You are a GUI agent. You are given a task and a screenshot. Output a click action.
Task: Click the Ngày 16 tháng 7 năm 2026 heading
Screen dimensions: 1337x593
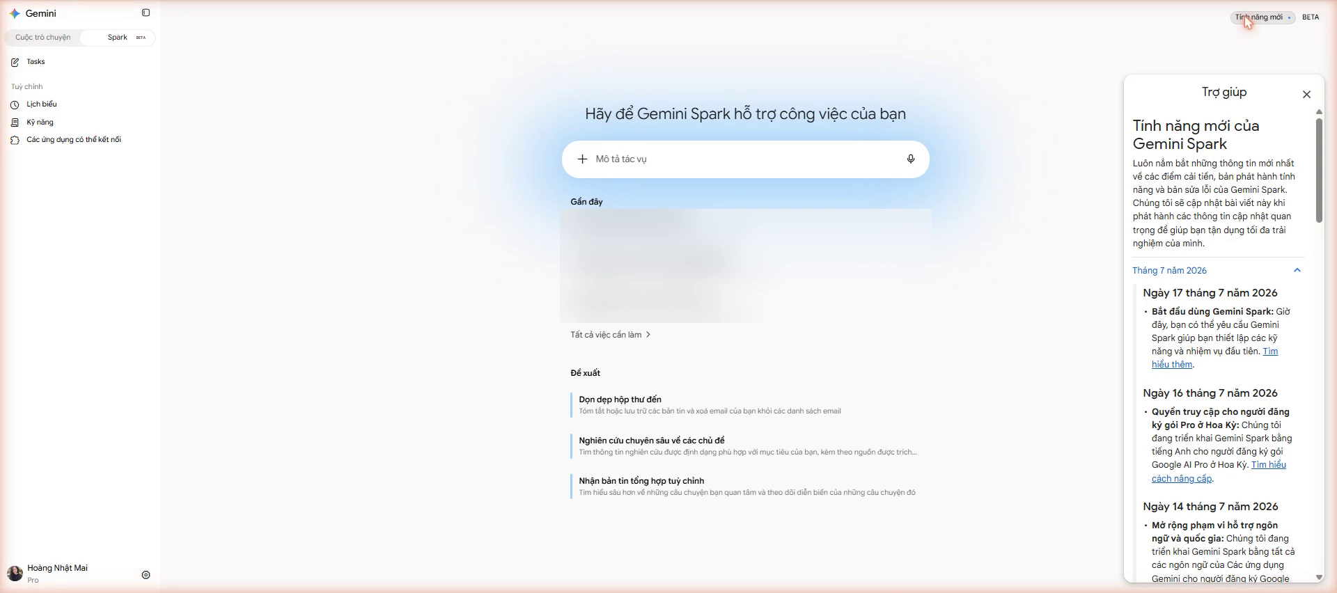(x=1210, y=393)
